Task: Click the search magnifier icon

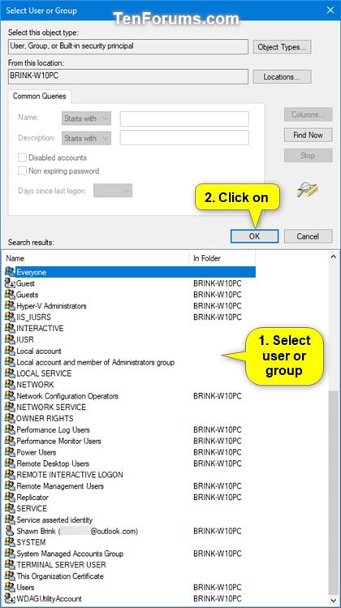Action: [x=307, y=190]
